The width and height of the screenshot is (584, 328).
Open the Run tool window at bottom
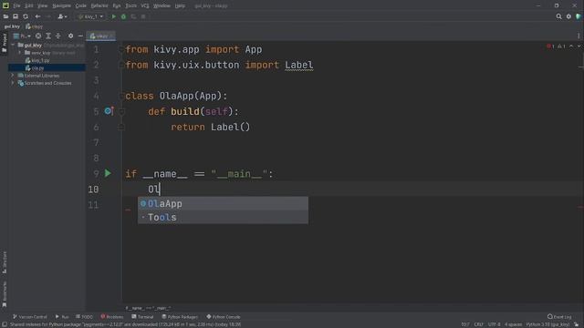(62, 317)
